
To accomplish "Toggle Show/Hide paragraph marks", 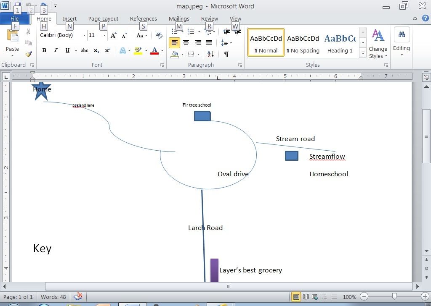I will click(226, 54).
